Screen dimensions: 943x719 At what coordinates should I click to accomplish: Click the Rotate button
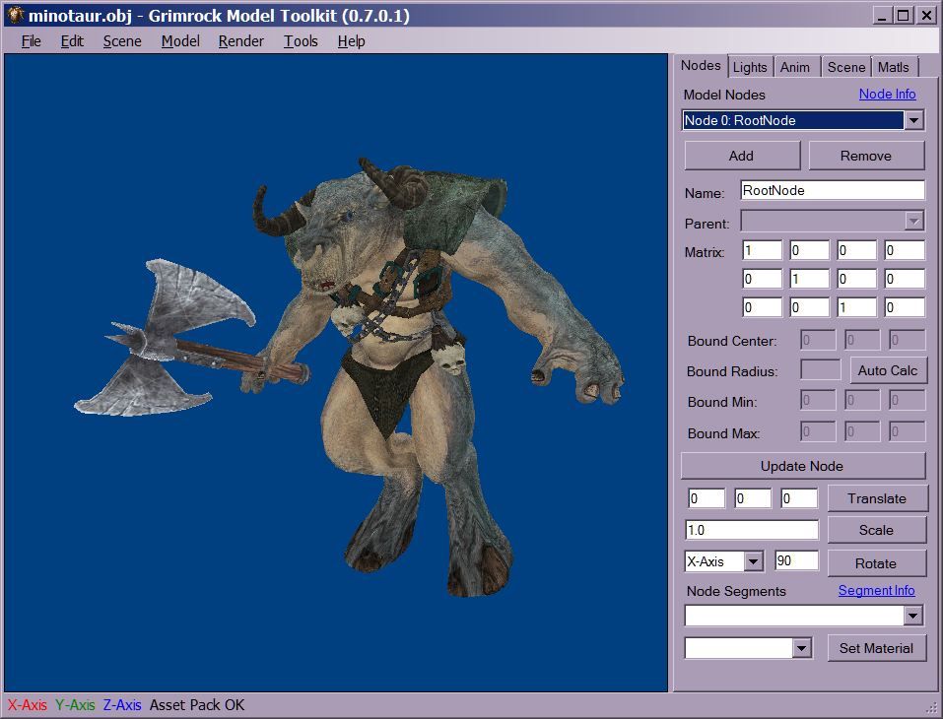point(877,563)
